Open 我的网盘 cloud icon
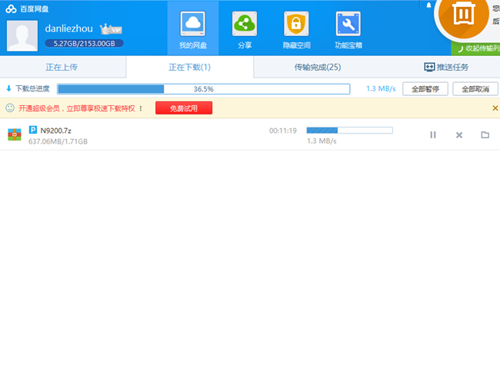 (x=192, y=28)
